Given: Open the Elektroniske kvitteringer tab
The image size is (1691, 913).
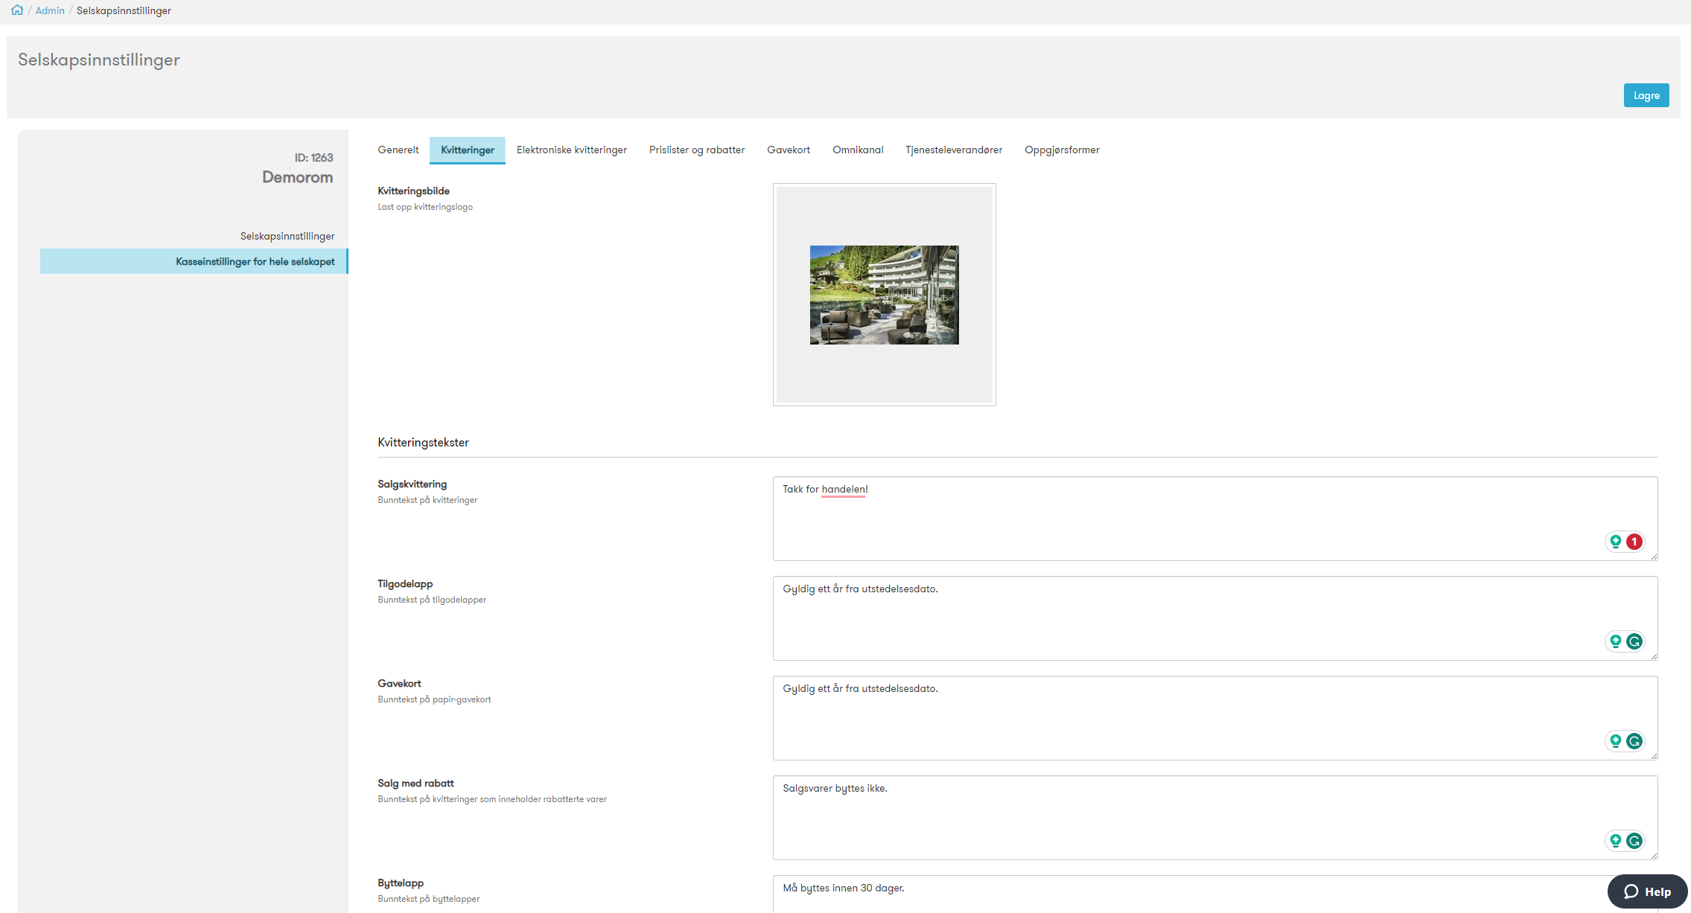Looking at the screenshot, I should point(571,150).
